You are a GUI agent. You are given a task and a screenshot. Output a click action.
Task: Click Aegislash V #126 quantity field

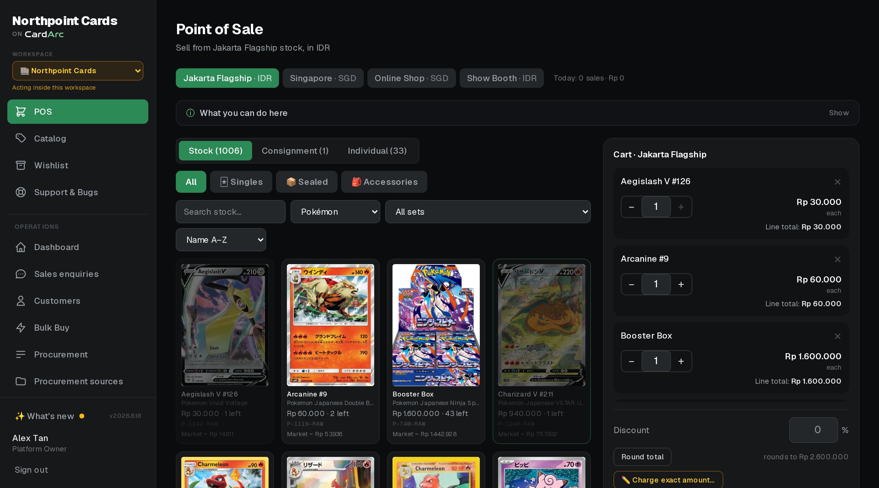pos(656,207)
